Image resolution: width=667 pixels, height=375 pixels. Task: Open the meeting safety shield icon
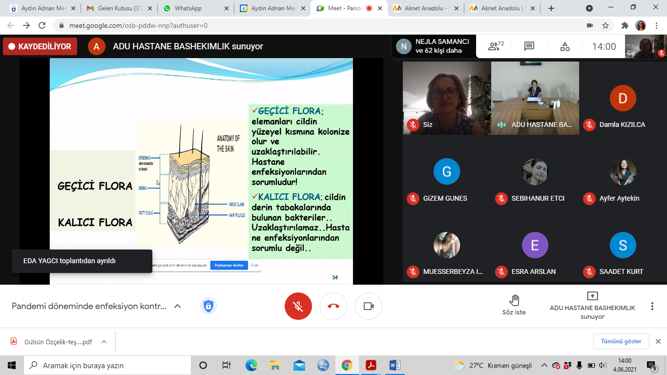(208, 306)
